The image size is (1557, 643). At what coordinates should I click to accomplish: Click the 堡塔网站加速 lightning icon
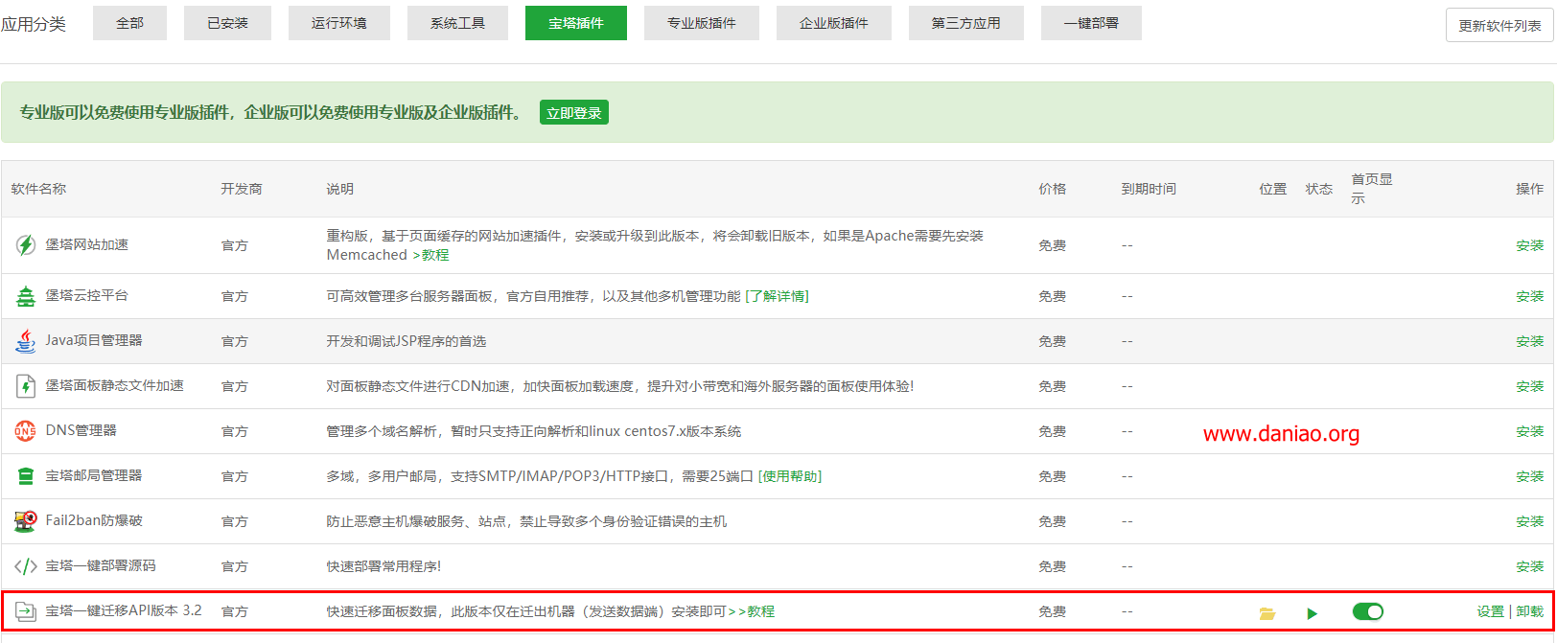click(26, 245)
